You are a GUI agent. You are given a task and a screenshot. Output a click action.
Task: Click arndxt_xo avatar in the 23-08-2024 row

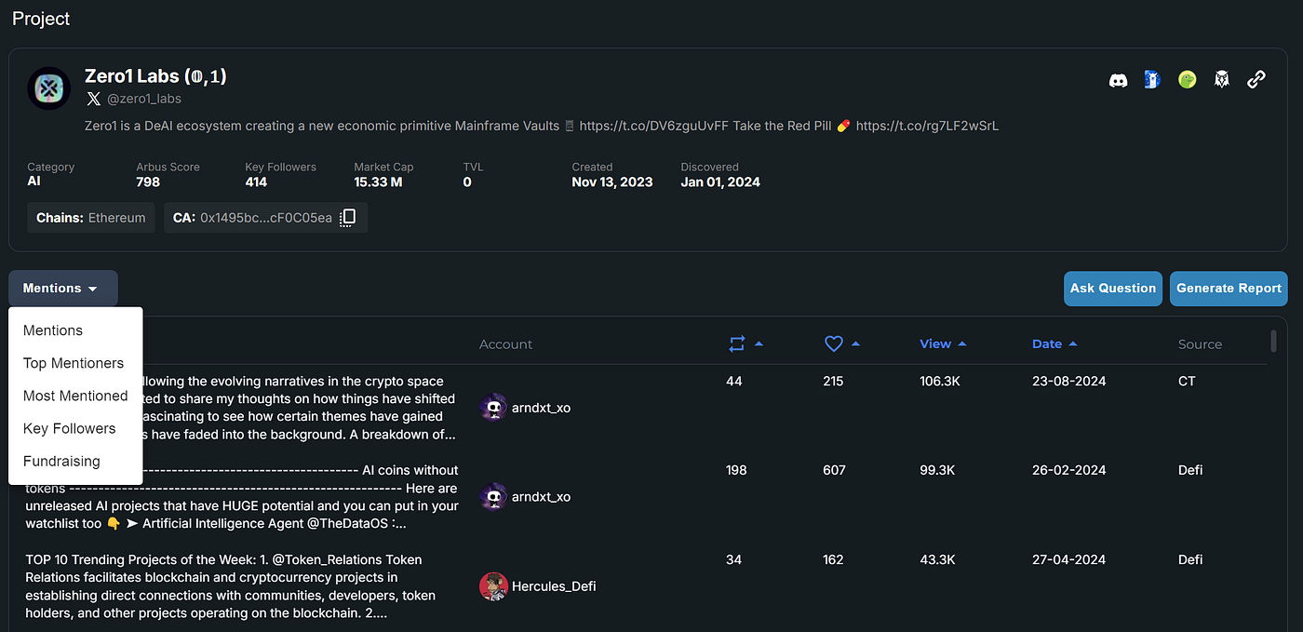point(493,408)
